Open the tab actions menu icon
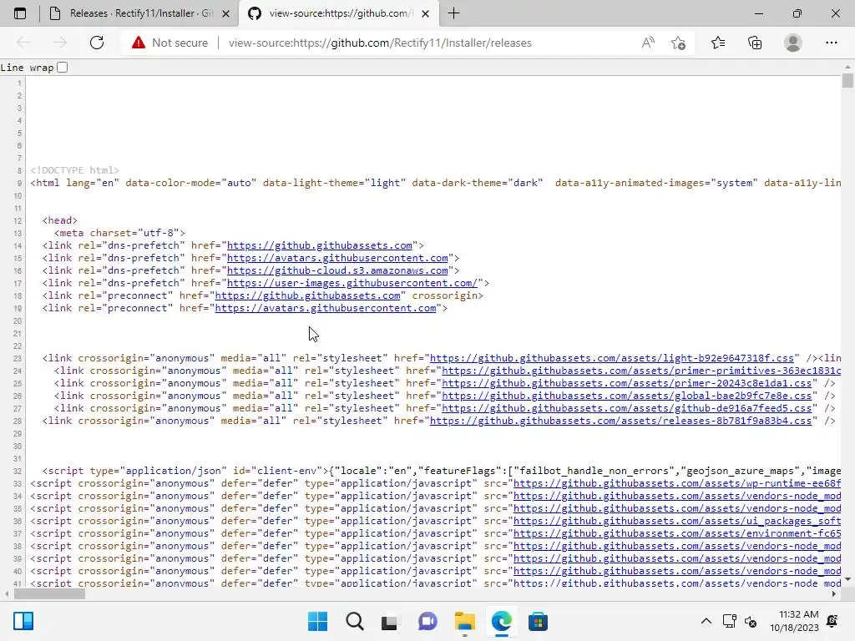The width and height of the screenshot is (855, 641). pyautogui.click(x=20, y=13)
